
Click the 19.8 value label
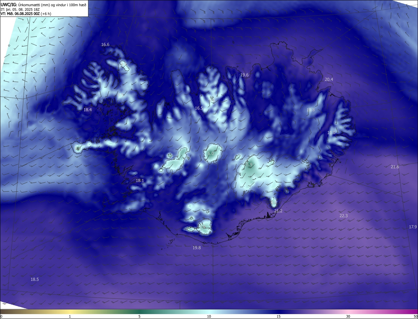pyautogui.click(x=197, y=248)
